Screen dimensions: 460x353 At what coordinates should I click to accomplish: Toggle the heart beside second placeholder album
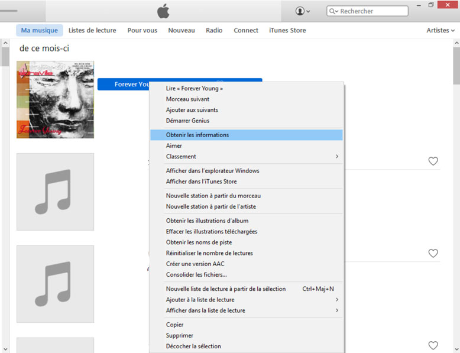(x=433, y=253)
